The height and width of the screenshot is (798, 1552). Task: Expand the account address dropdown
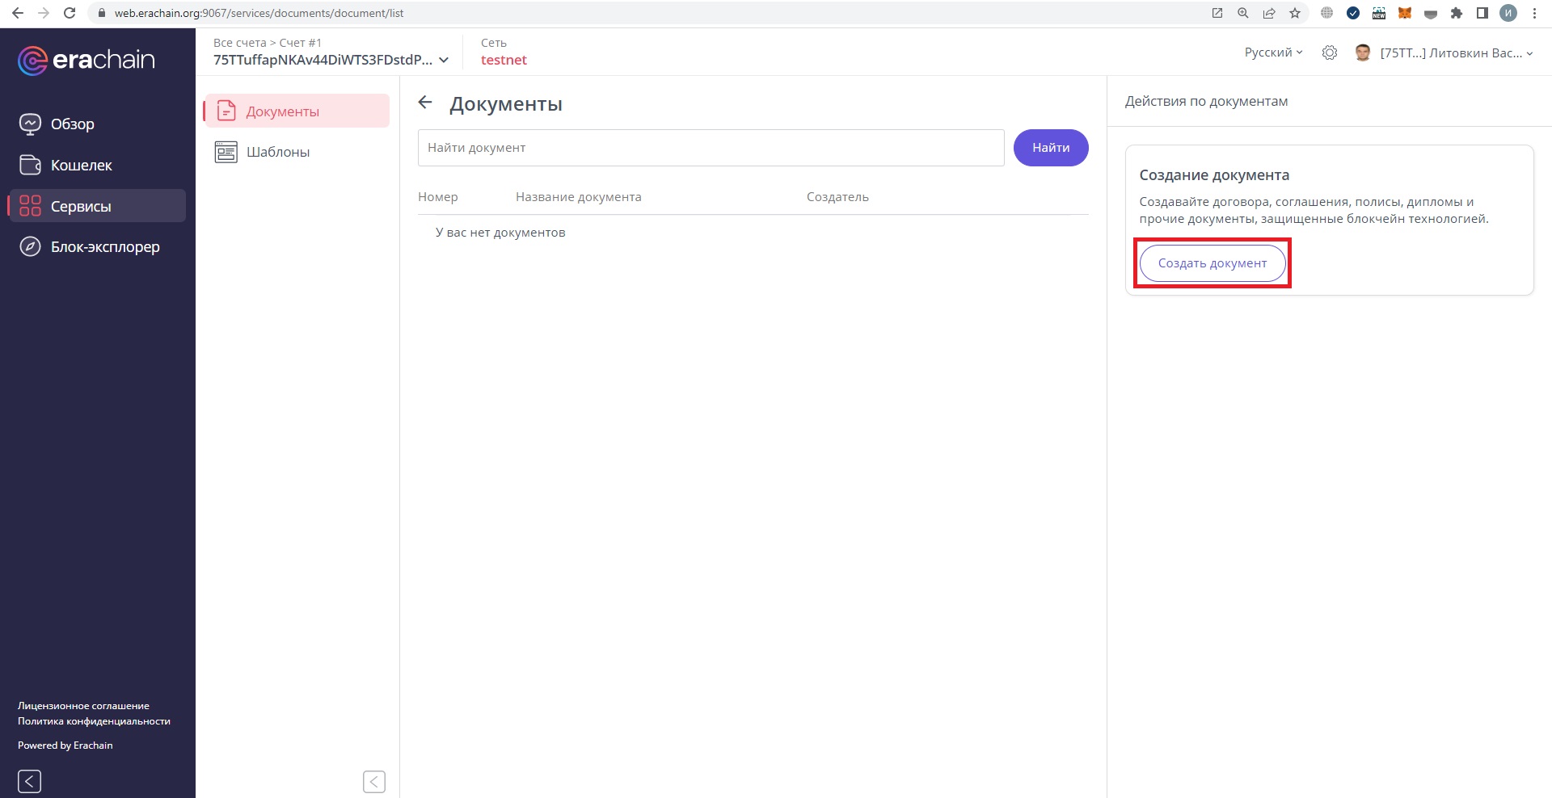coord(443,60)
